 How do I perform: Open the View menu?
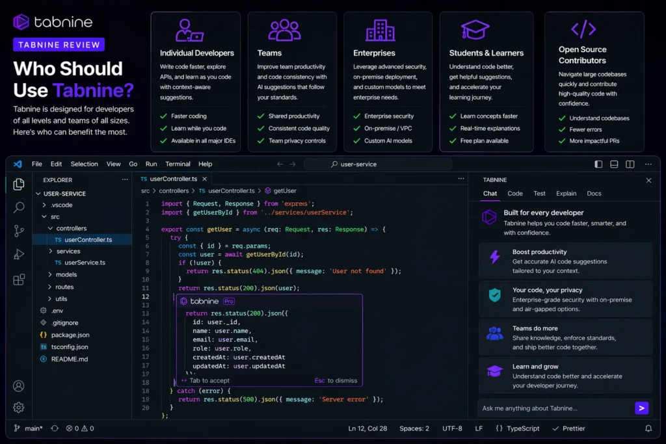coord(113,164)
